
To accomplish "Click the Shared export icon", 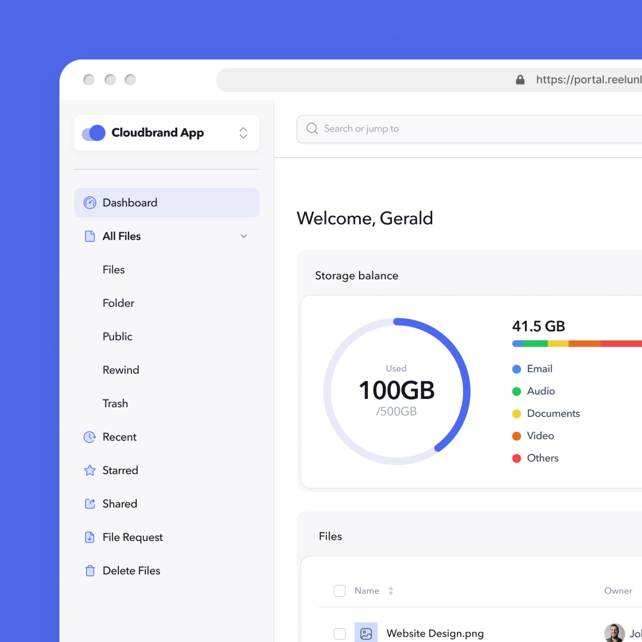I will click(90, 503).
